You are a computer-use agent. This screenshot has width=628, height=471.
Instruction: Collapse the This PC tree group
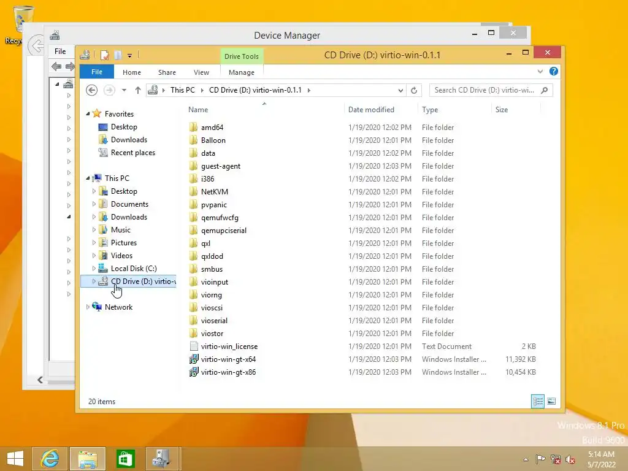[x=88, y=178]
